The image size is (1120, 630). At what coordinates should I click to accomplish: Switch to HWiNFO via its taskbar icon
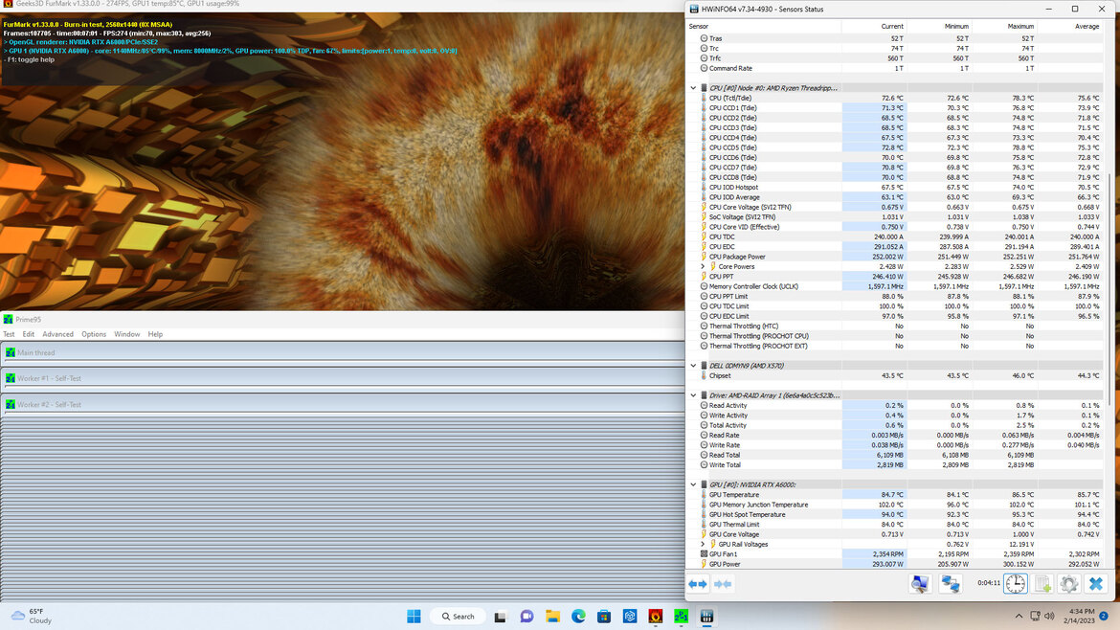point(706,617)
